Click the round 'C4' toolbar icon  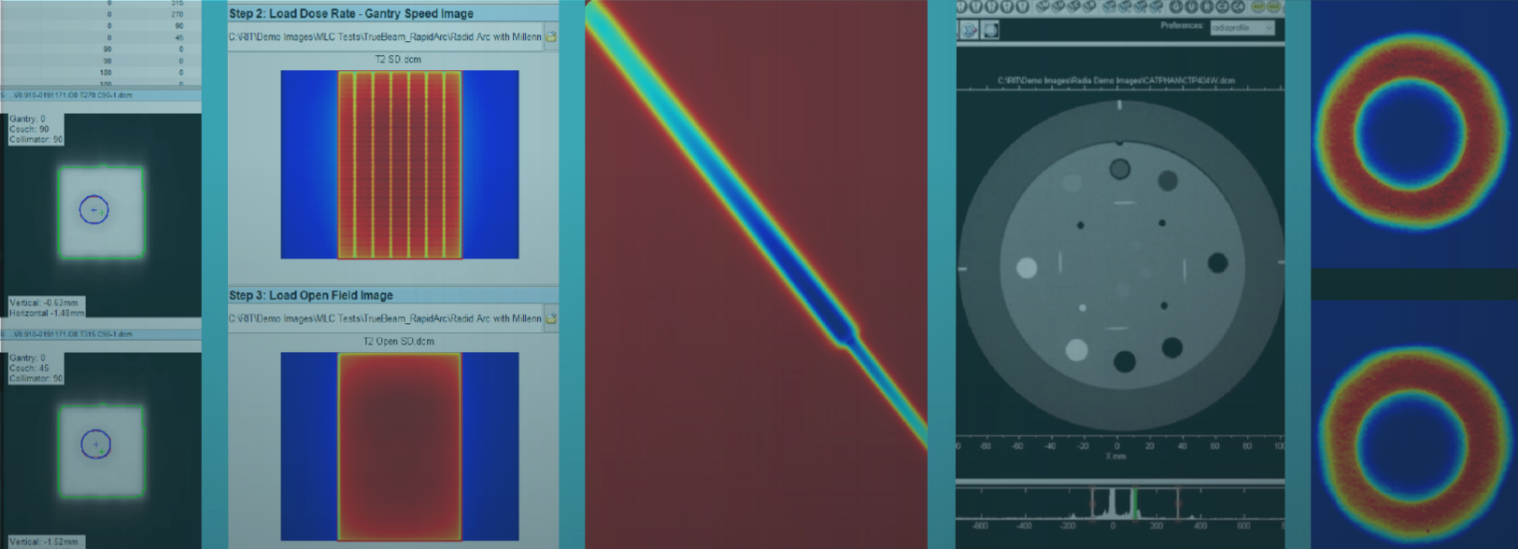(1238, 7)
